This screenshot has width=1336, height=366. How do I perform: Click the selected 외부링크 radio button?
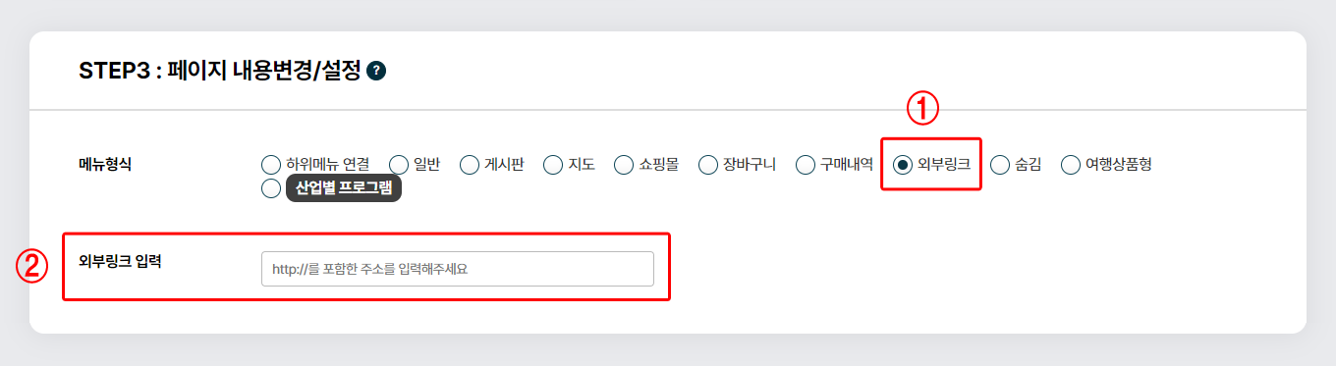tap(903, 164)
